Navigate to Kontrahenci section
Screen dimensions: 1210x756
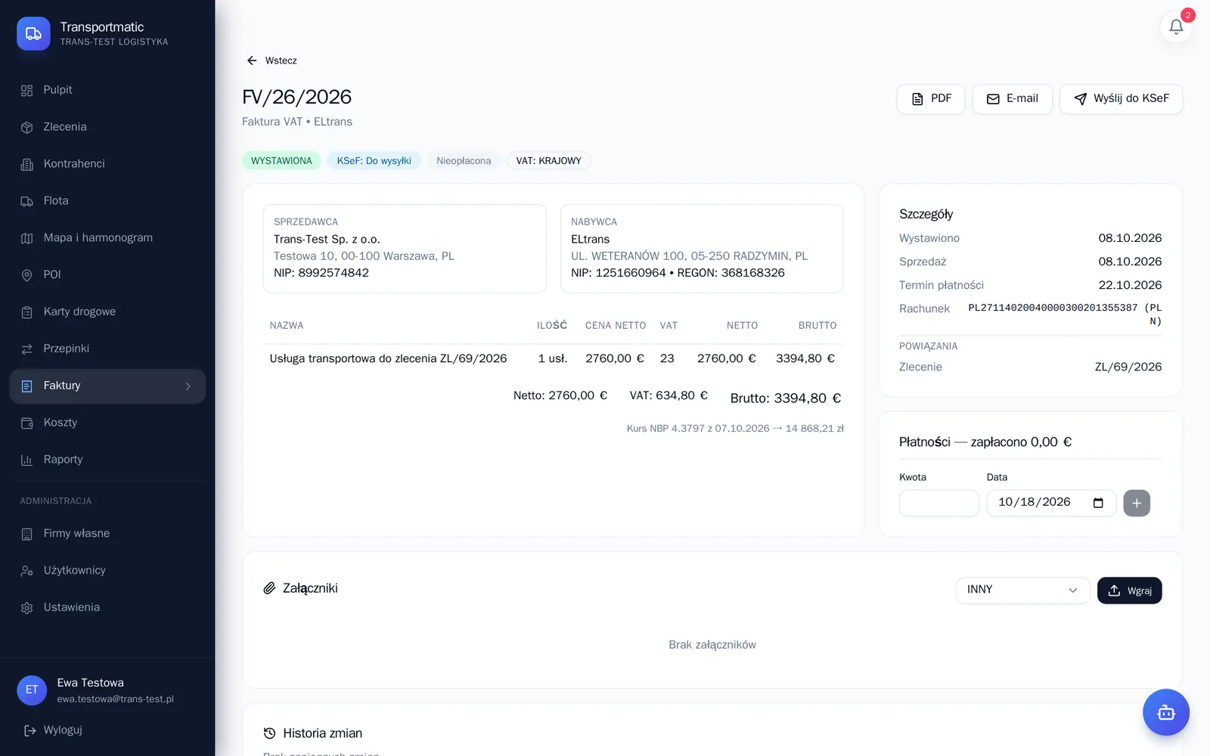(x=107, y=164)
